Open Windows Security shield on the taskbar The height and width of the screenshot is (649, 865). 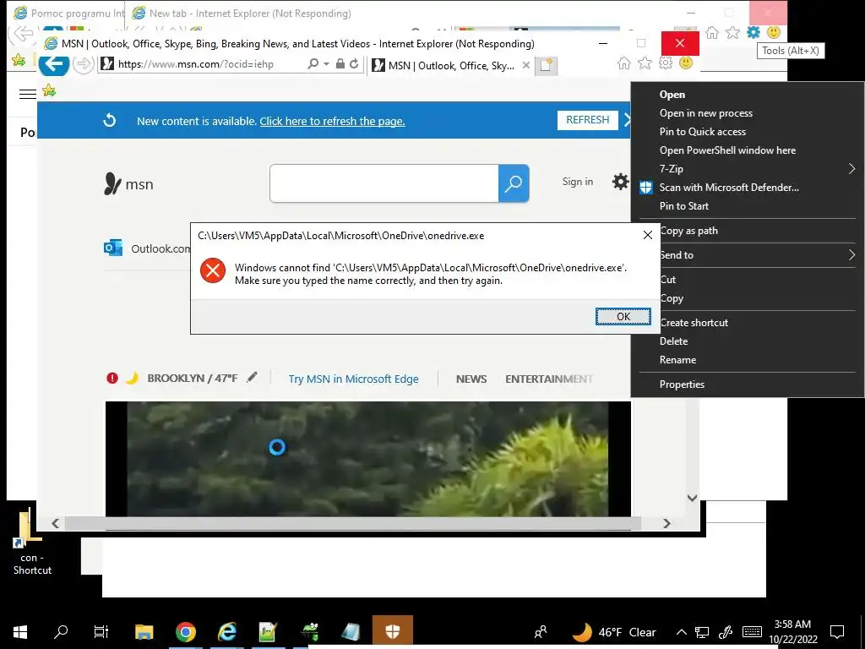(x=392, y=632)
